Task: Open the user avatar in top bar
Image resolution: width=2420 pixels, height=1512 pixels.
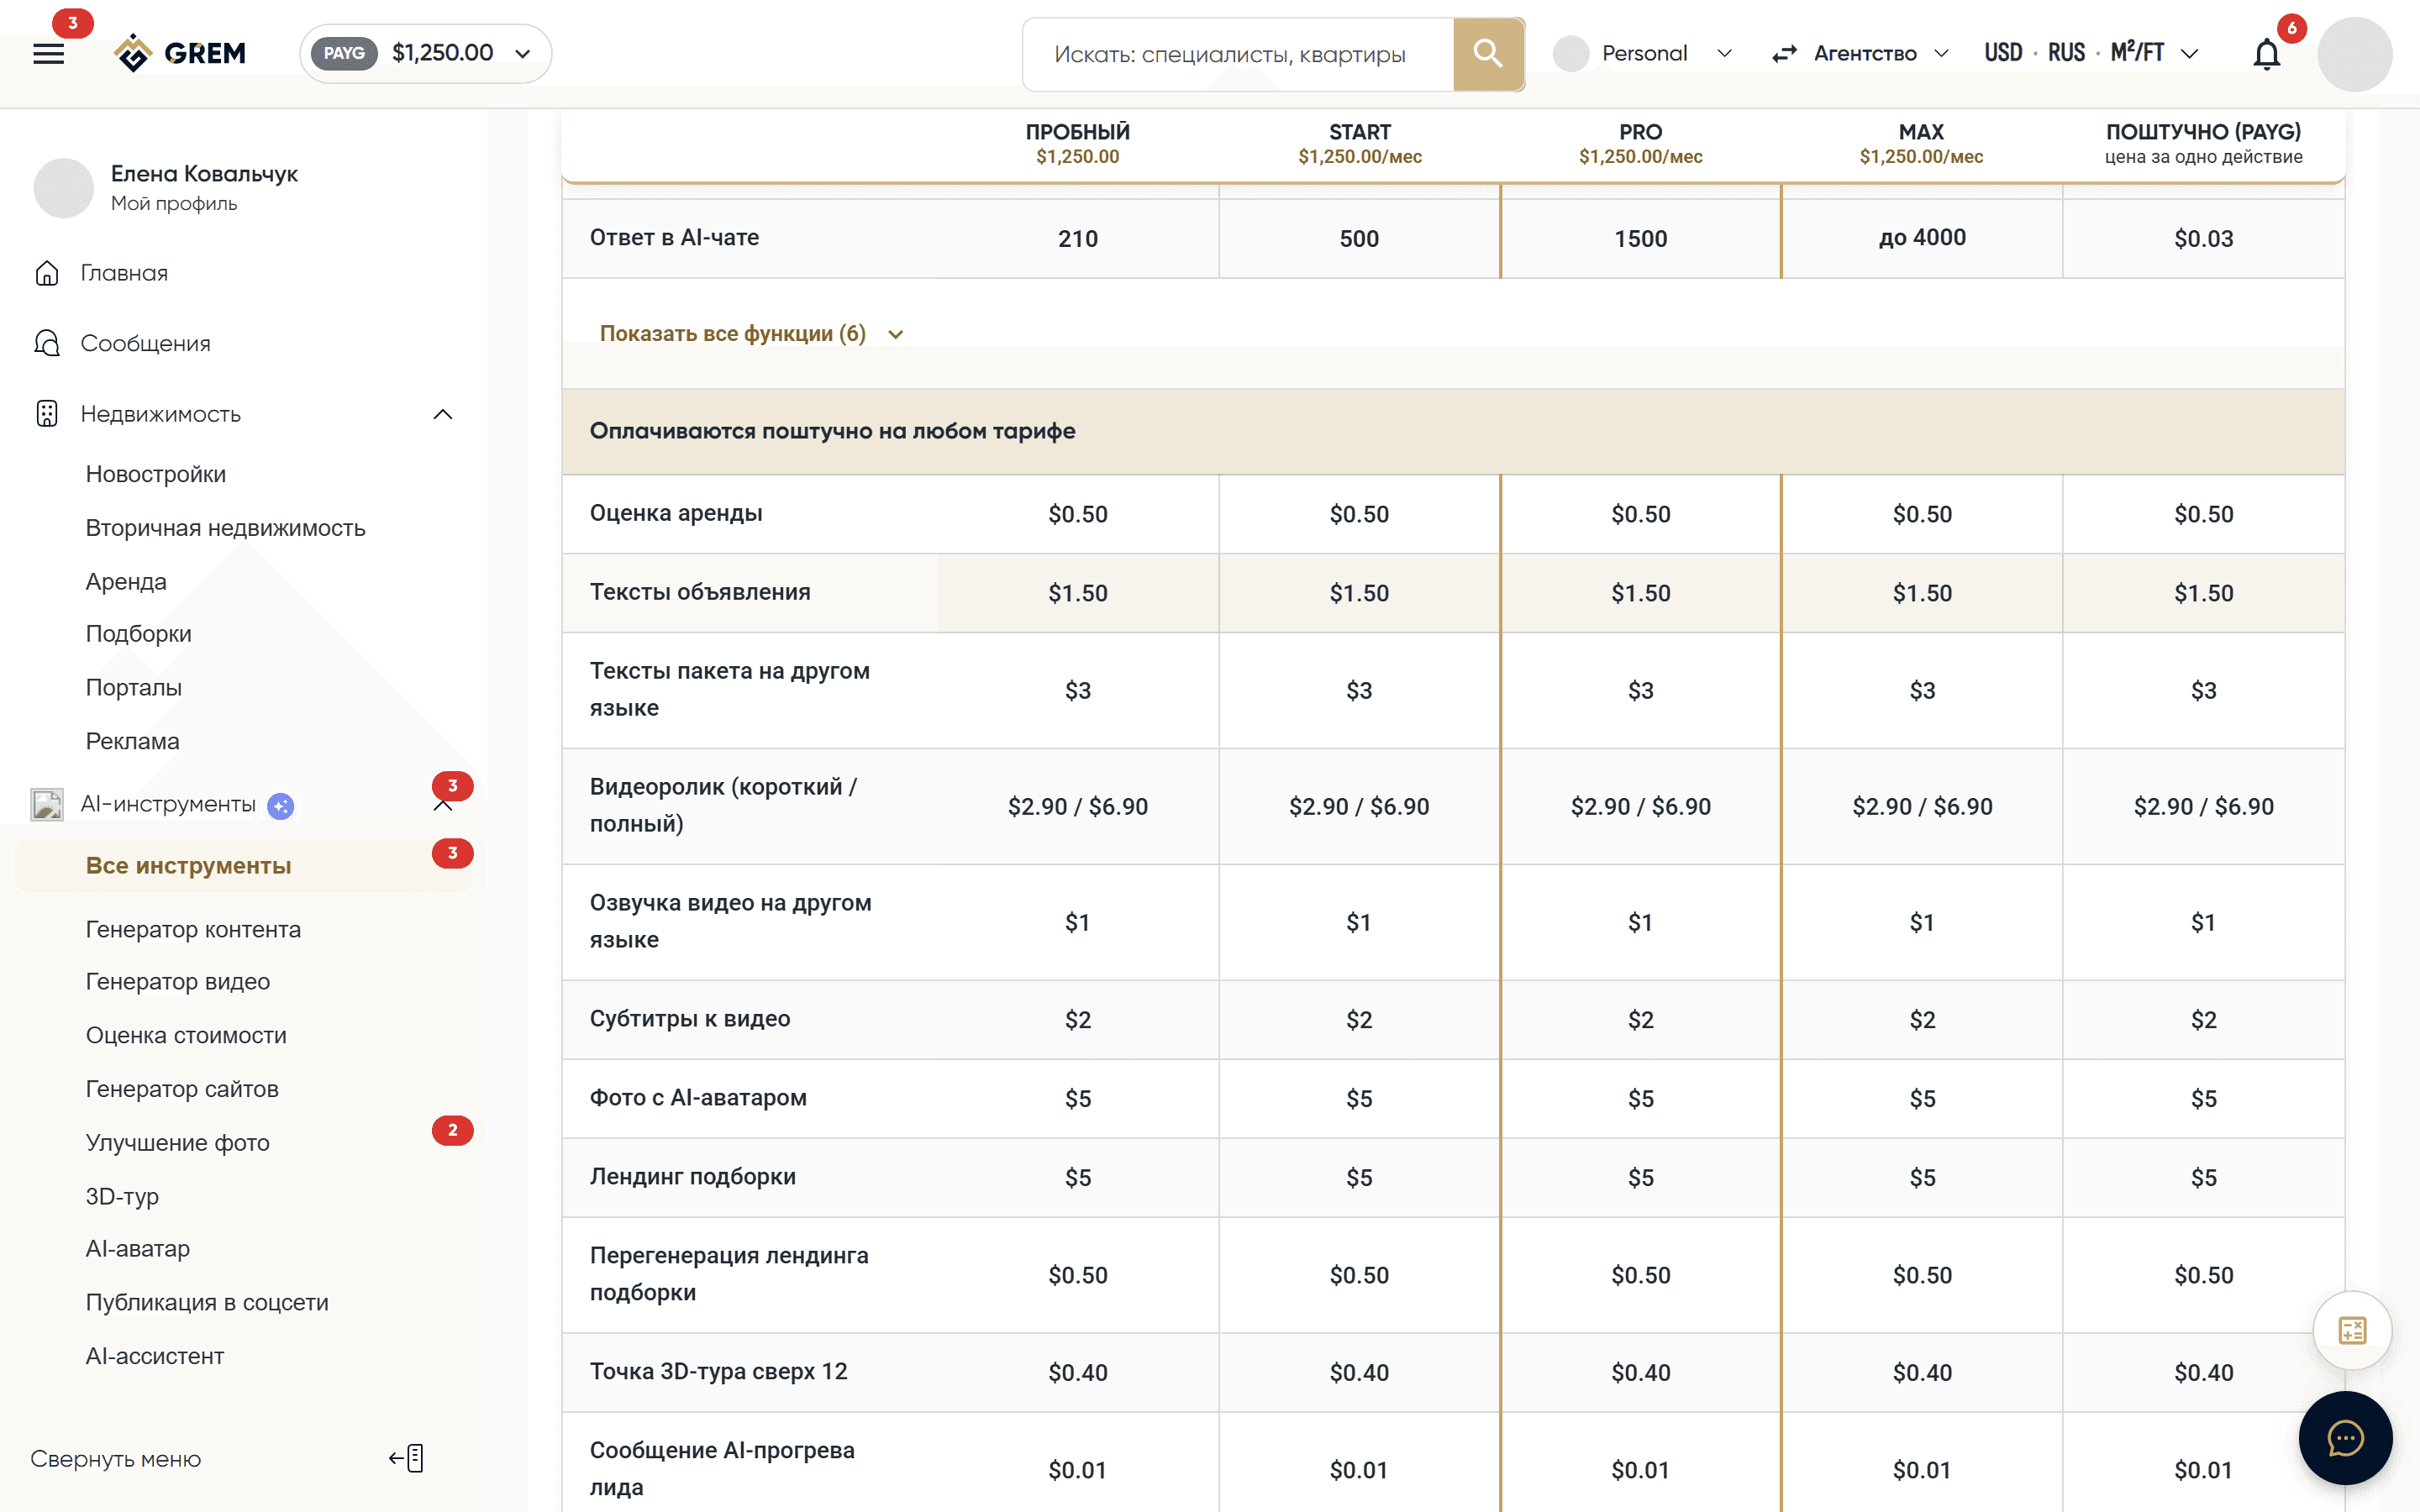Action: [x=2354, y=54]
